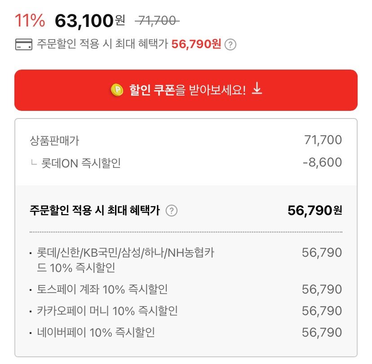Click the 주문할인 적용 시 최대 혜택가 gray text
The image size is (372, 364).
pyautogui.click(x=102, y=44)
